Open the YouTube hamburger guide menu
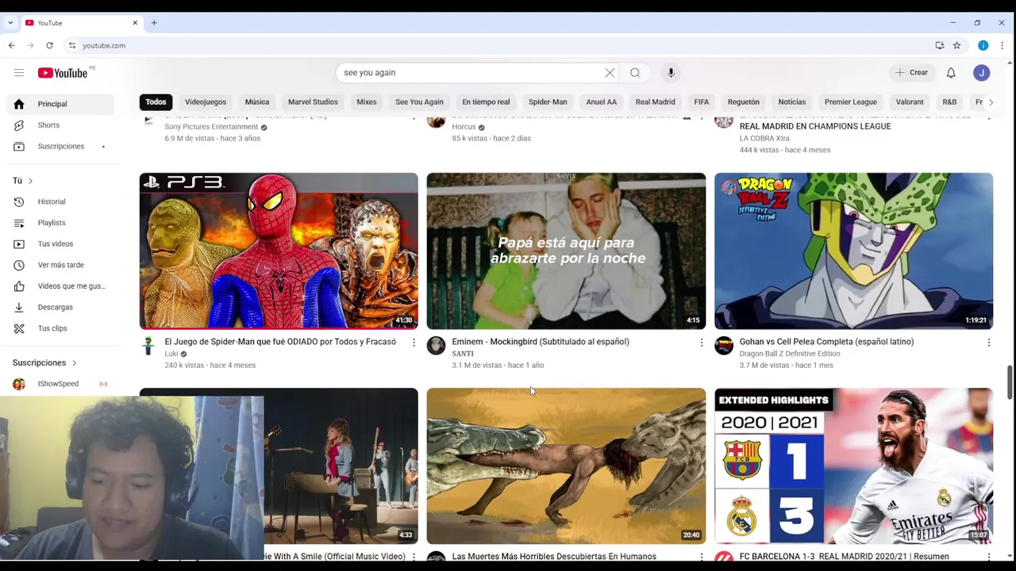 pyautogui.click(x=19, y=73)
